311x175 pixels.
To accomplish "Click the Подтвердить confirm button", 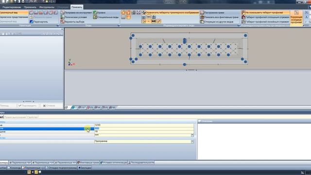I will pyautogui.click(x=28, y=106).
